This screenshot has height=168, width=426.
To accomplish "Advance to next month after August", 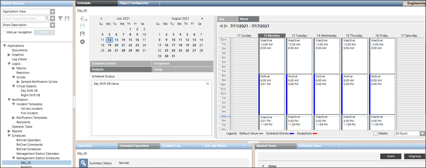I will [202, 18].
